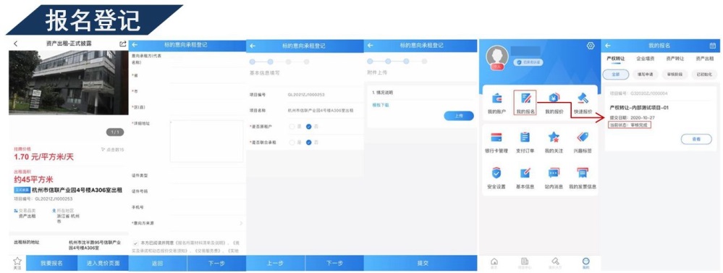
Task: Tap 已实名认证 badge on profile
Action: pos(528,62)
